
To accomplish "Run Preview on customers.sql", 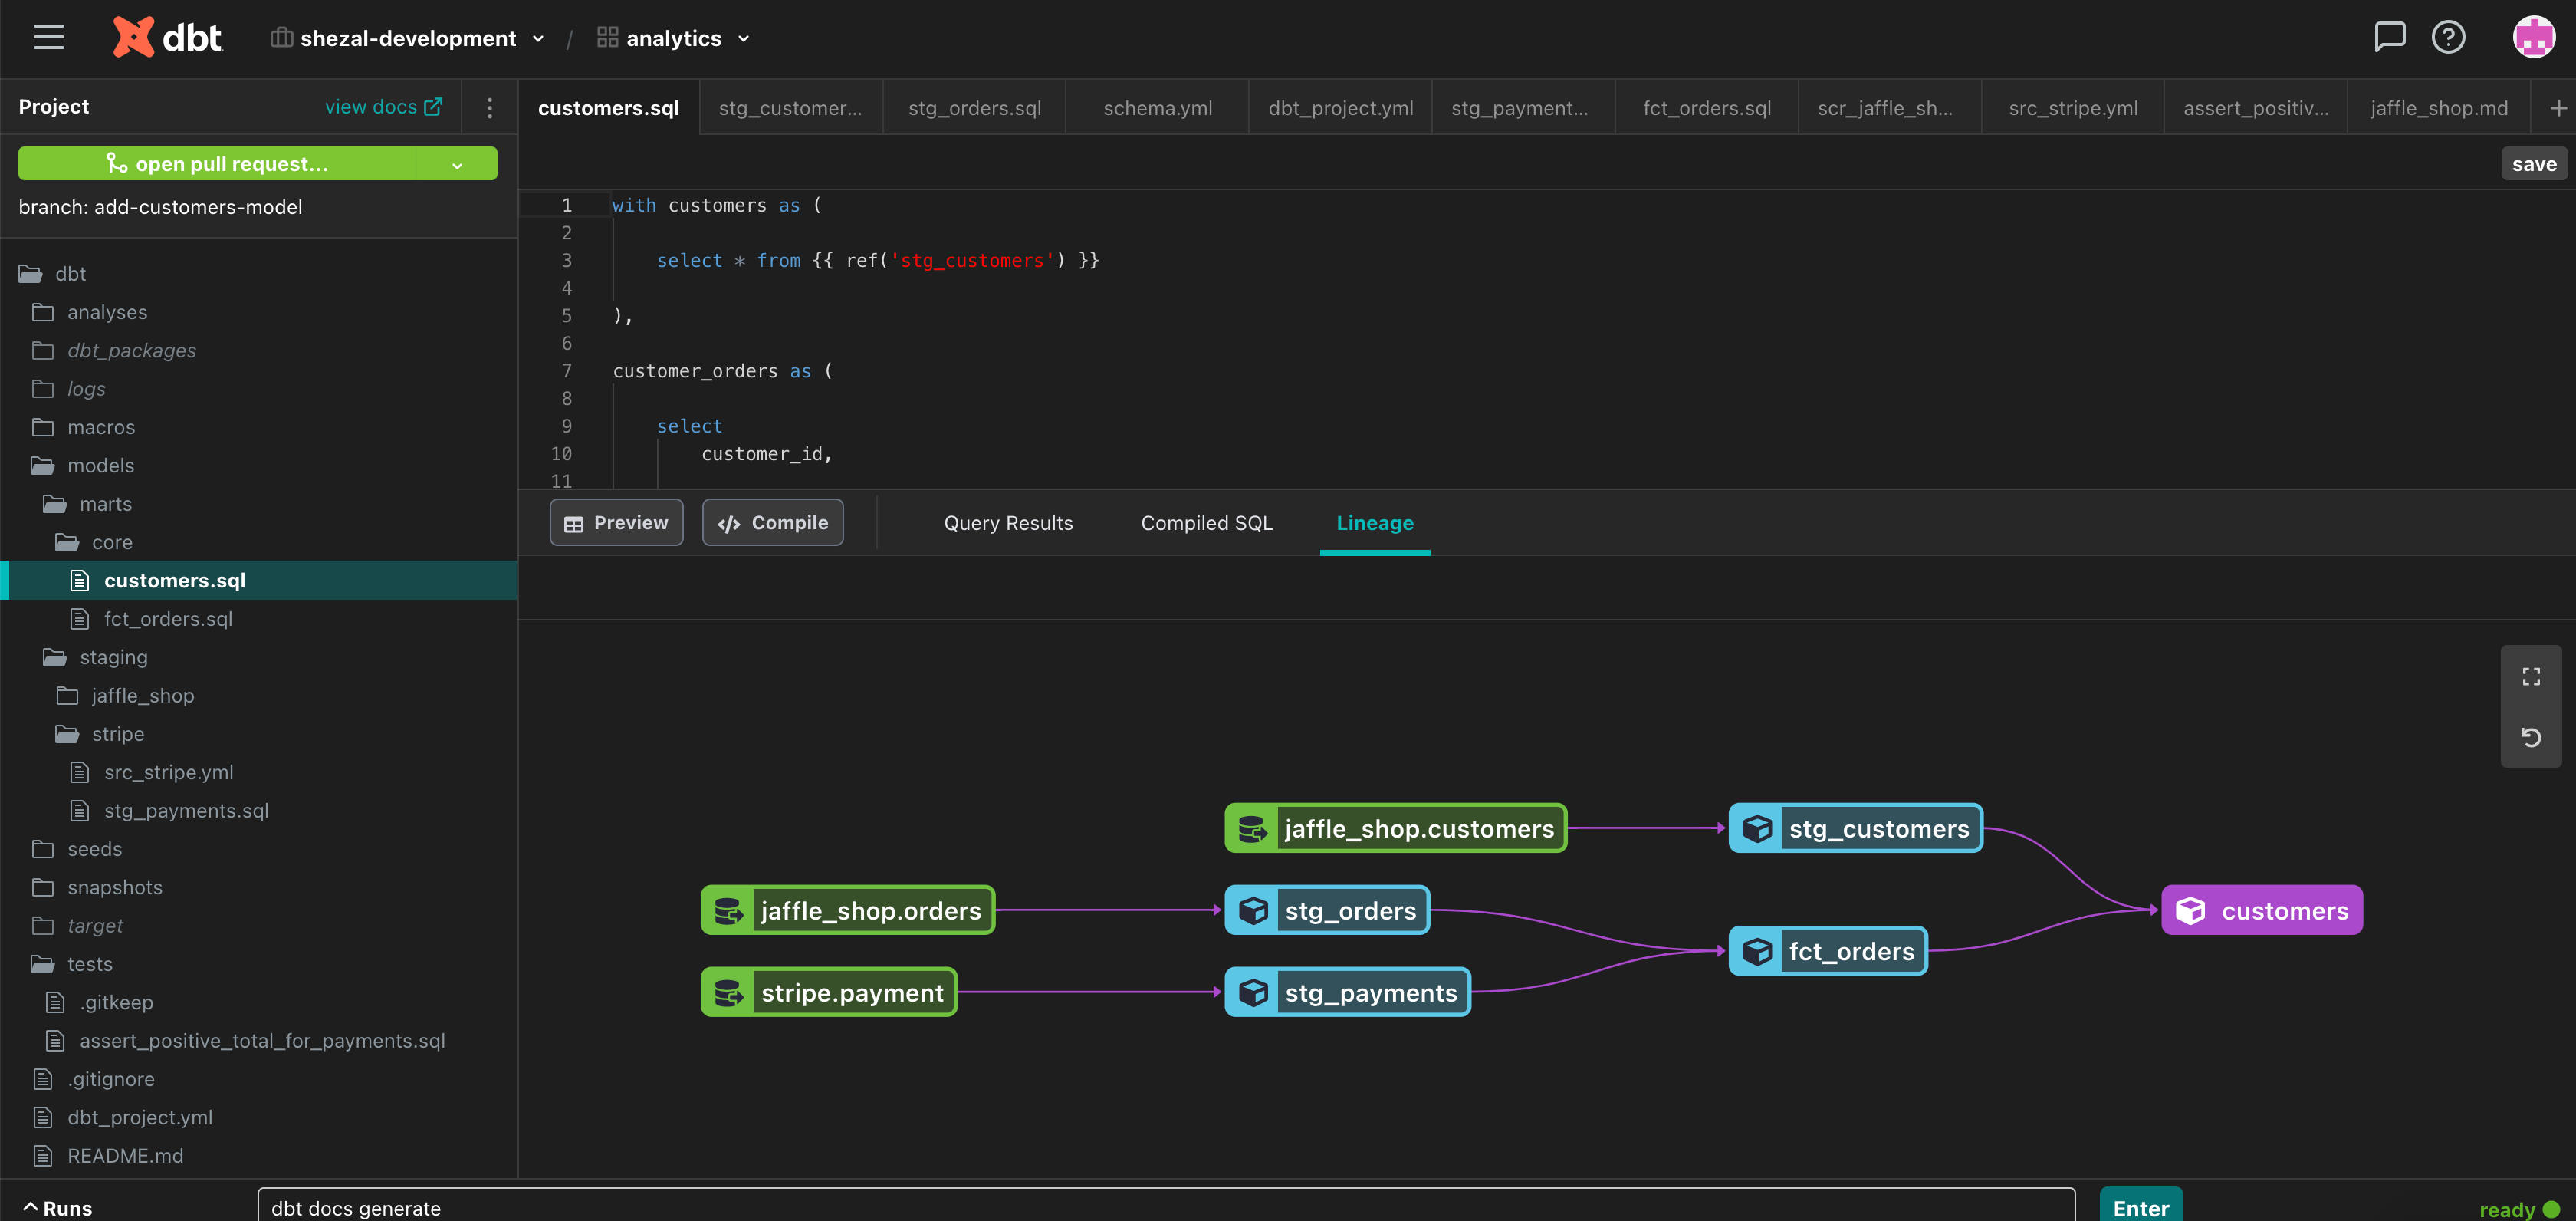I will 616,522.
